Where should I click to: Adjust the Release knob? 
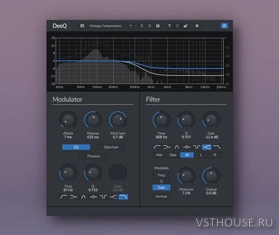(93, 120)
